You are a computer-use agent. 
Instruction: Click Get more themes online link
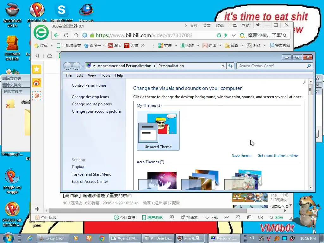pos(277,156)
